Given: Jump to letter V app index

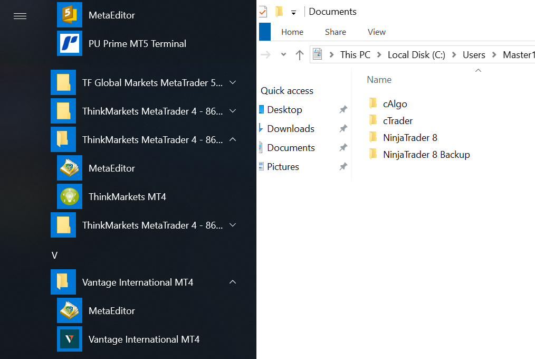Looking at the screenshot, I should (x=54, y=255).
